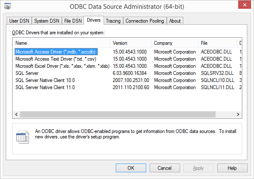Select Microsoft Access Text Driver (*.txt, *.csv)
254x179 pixels.
point(56,59)
